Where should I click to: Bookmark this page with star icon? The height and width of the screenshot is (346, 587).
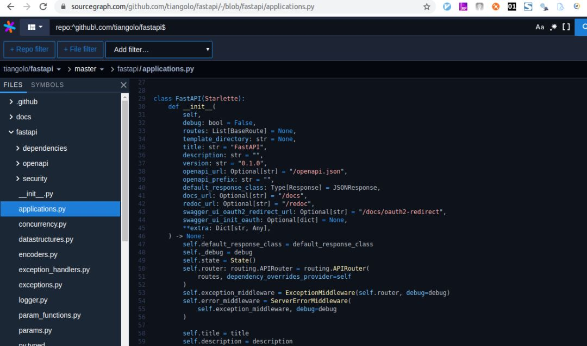[427, 7]
